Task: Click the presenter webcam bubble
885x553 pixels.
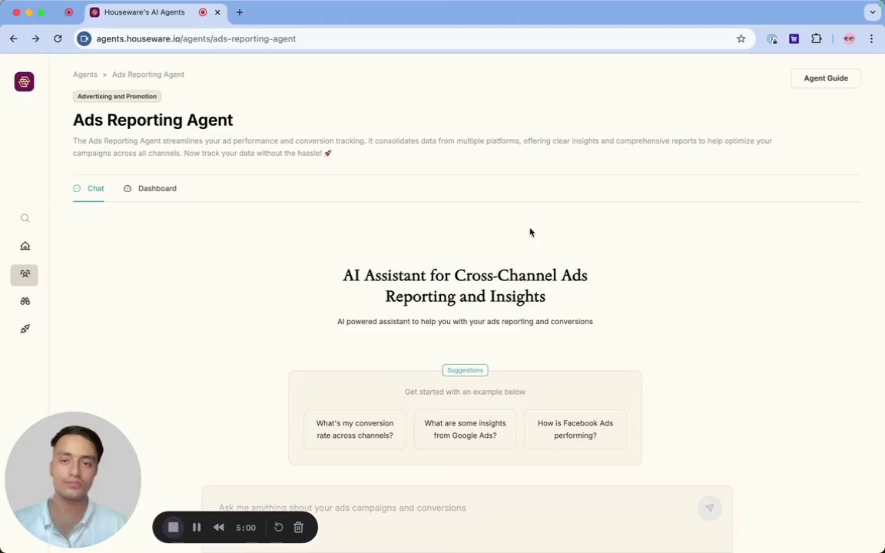Action: click(73, 479)
